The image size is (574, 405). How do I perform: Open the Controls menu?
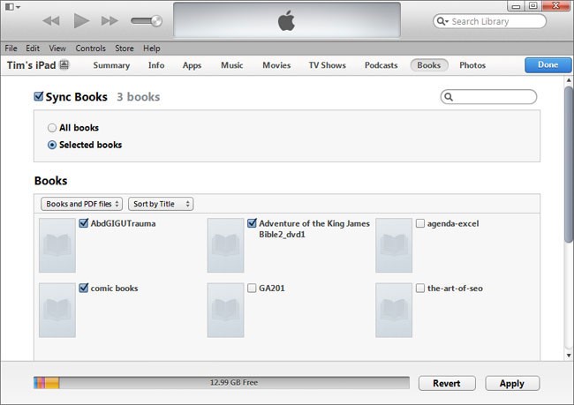click(90, 49)
